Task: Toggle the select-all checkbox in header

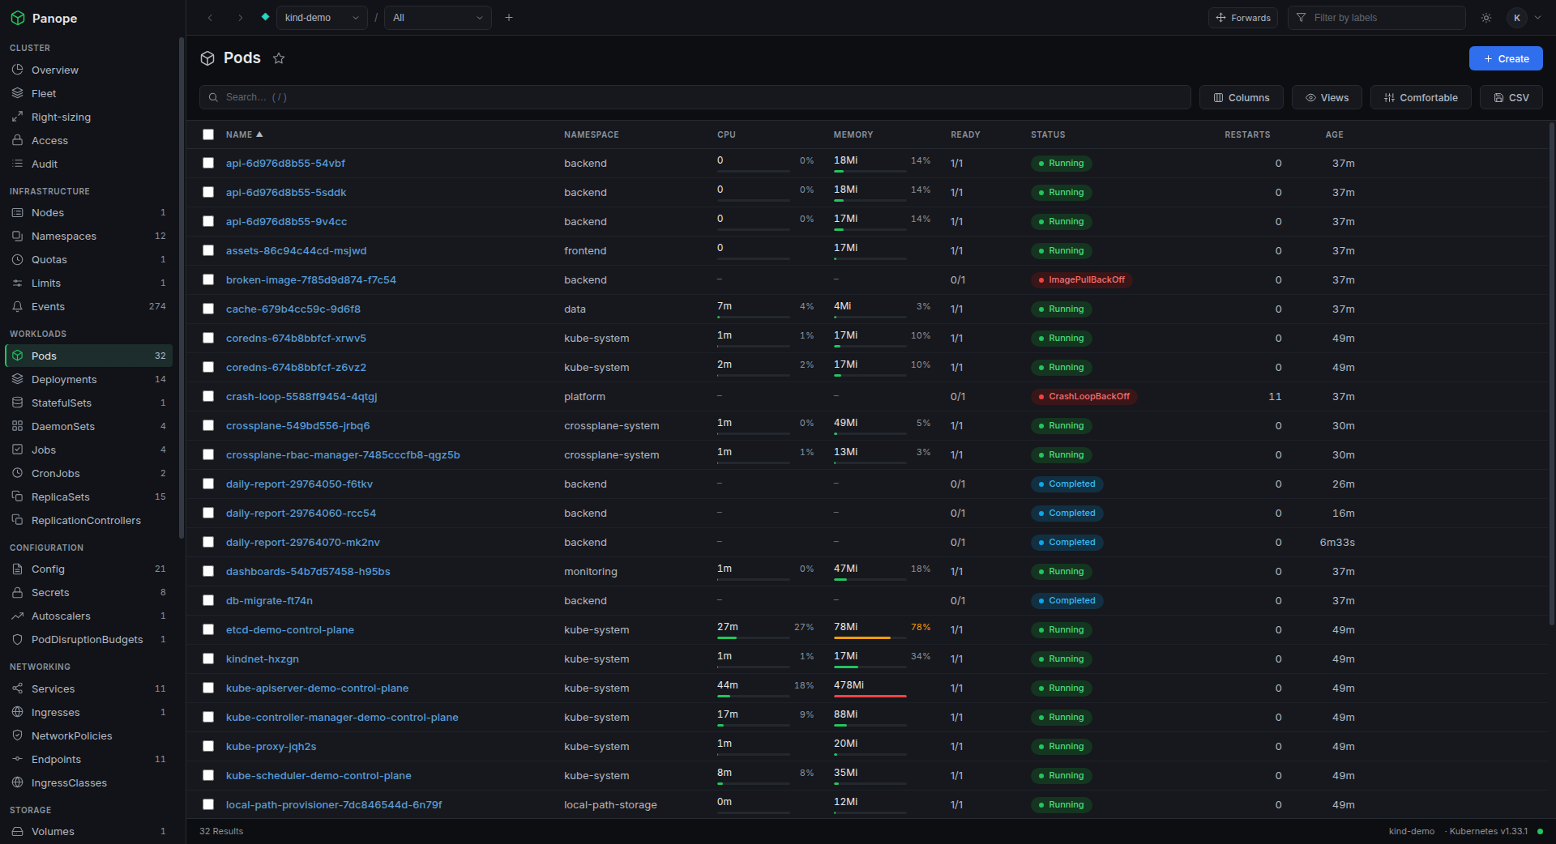Action: 208,134
